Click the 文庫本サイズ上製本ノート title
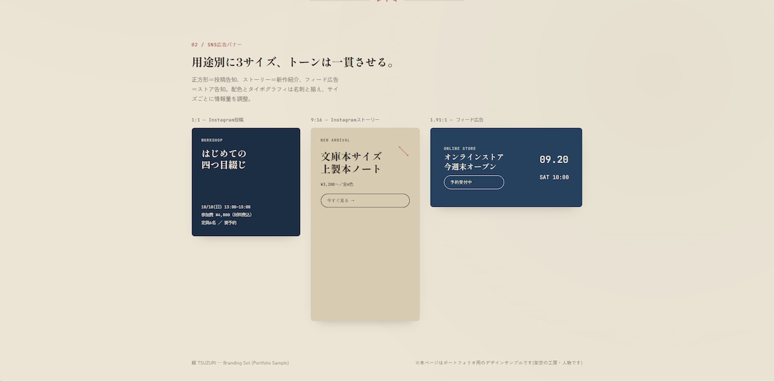This screenshot has height=382, width=774. point(351,162)
